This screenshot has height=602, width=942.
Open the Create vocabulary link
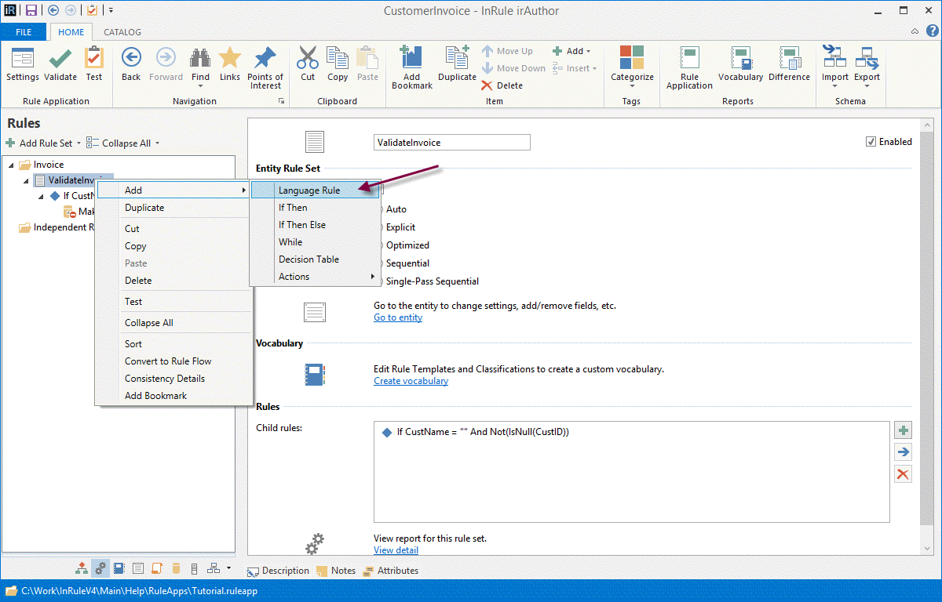coord(411,381)
